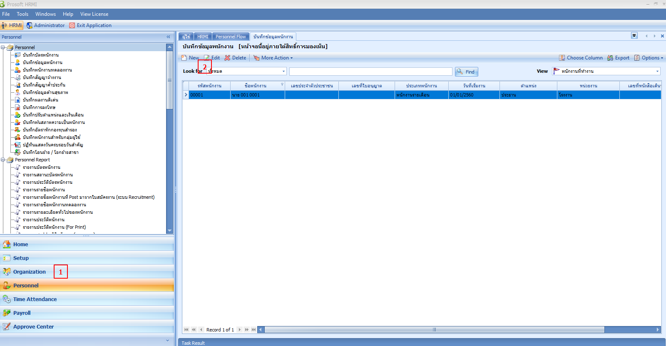The image size is (666, 346).
Task: Open the Time Attendance module
Action: pyautogui.click(x=35, y=299)
